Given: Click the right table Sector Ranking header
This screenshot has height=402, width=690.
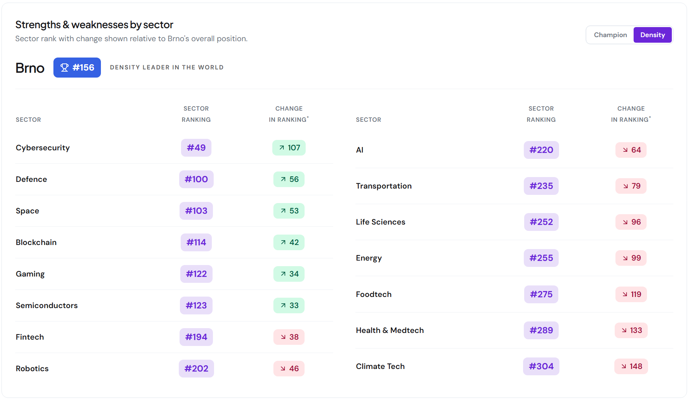Looking at the screenshot, I should click(541, 114).
